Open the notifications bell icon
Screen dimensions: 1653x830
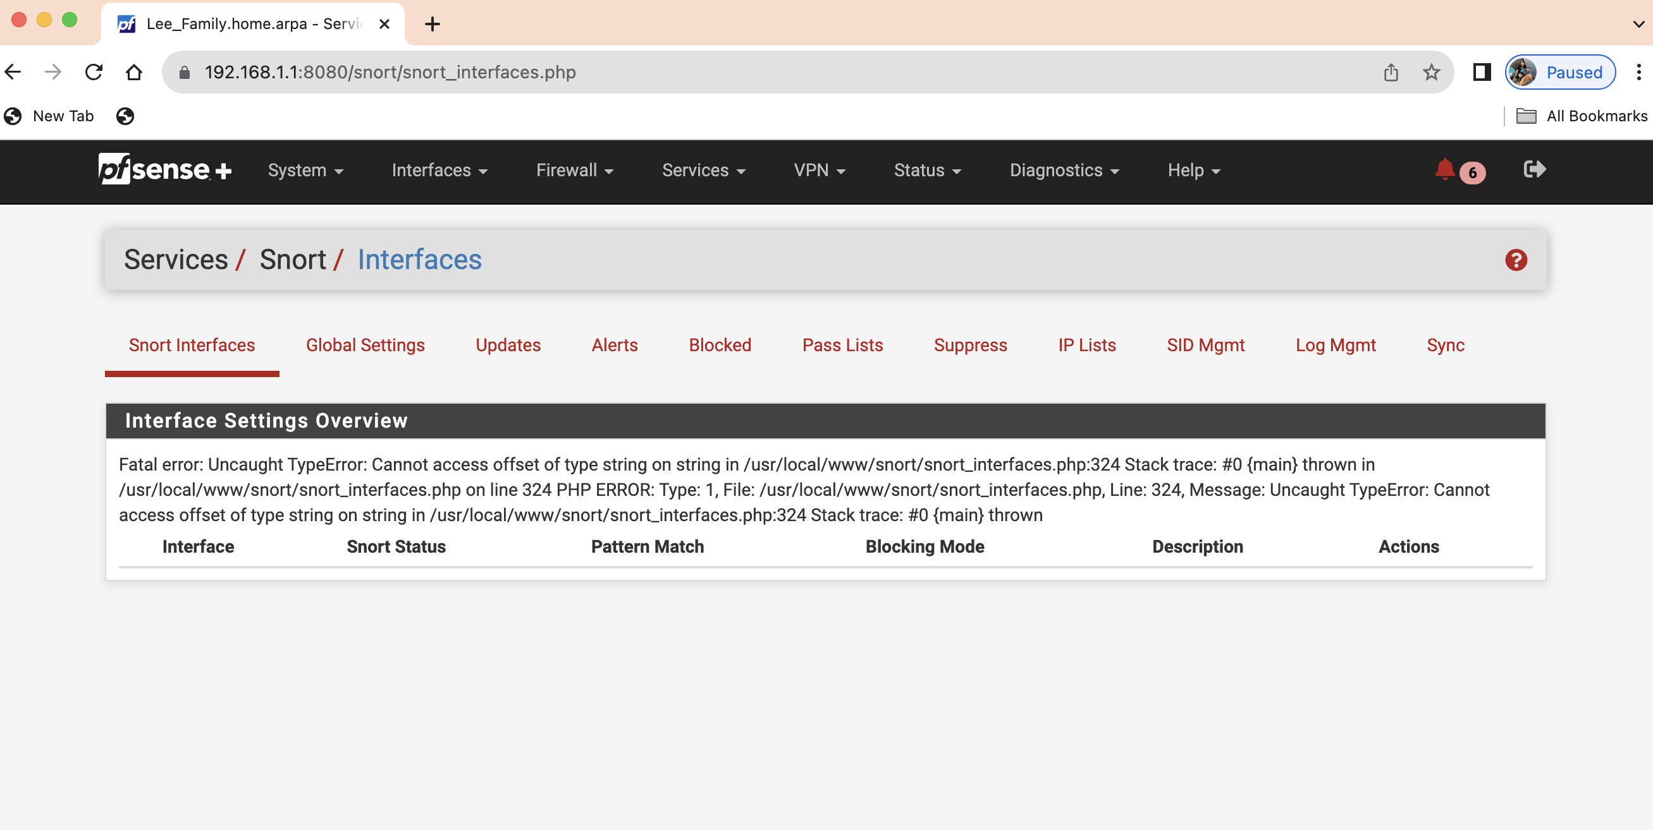[x=1444, y=170]
